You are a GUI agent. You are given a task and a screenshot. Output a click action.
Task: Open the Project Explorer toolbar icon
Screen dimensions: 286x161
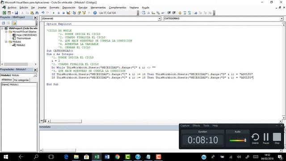click(74, 13)
